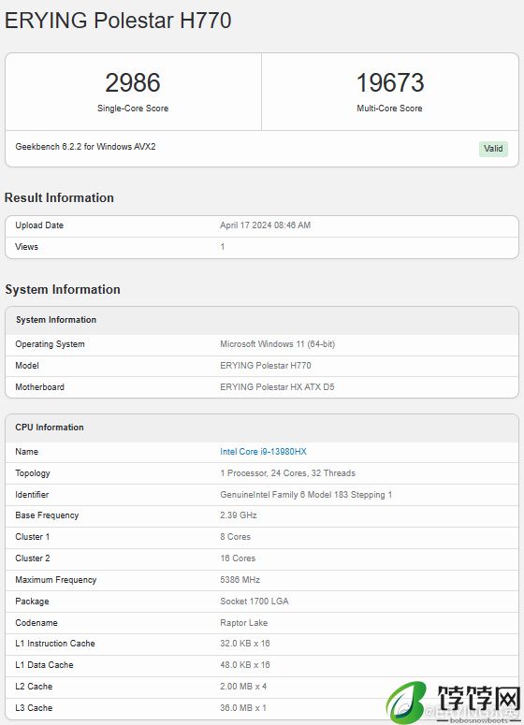This screenshot has height=725, width=524.
Task: Click the GenuineIntel Family 6 Model 183 identifier
Action: click(306, 495)
